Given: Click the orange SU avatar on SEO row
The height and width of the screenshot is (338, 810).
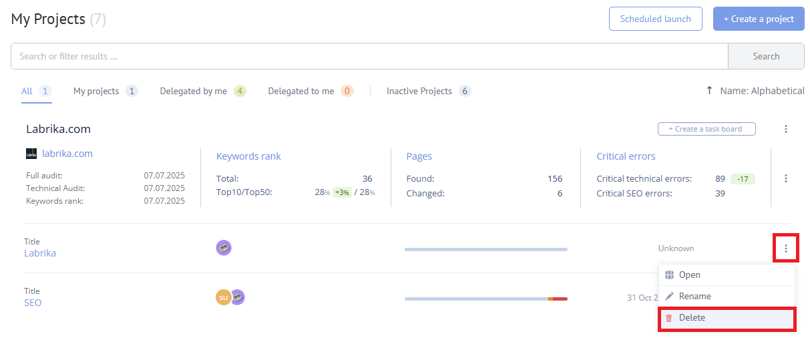Looking at the screenshot, I should (222, 297).
